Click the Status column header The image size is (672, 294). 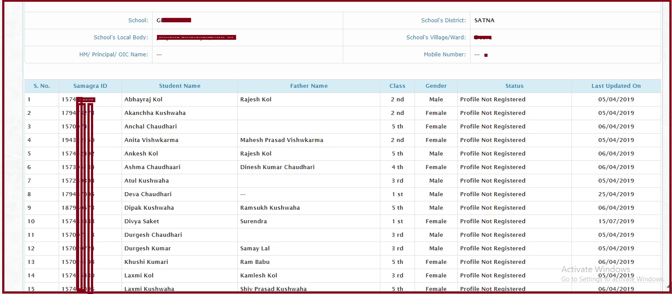tap(514, 86)
